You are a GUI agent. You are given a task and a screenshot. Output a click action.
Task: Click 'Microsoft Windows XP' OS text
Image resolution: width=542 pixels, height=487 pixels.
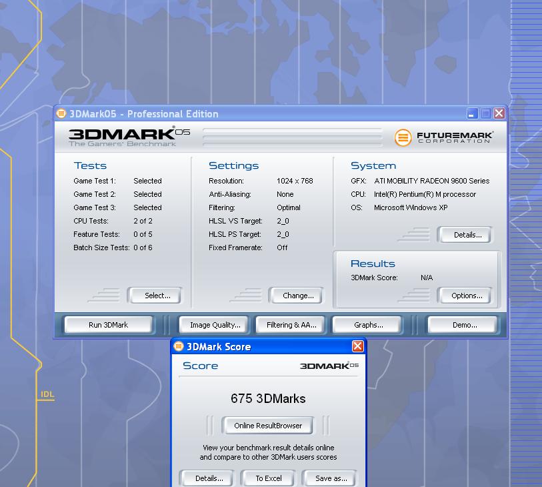pos(411,207)
